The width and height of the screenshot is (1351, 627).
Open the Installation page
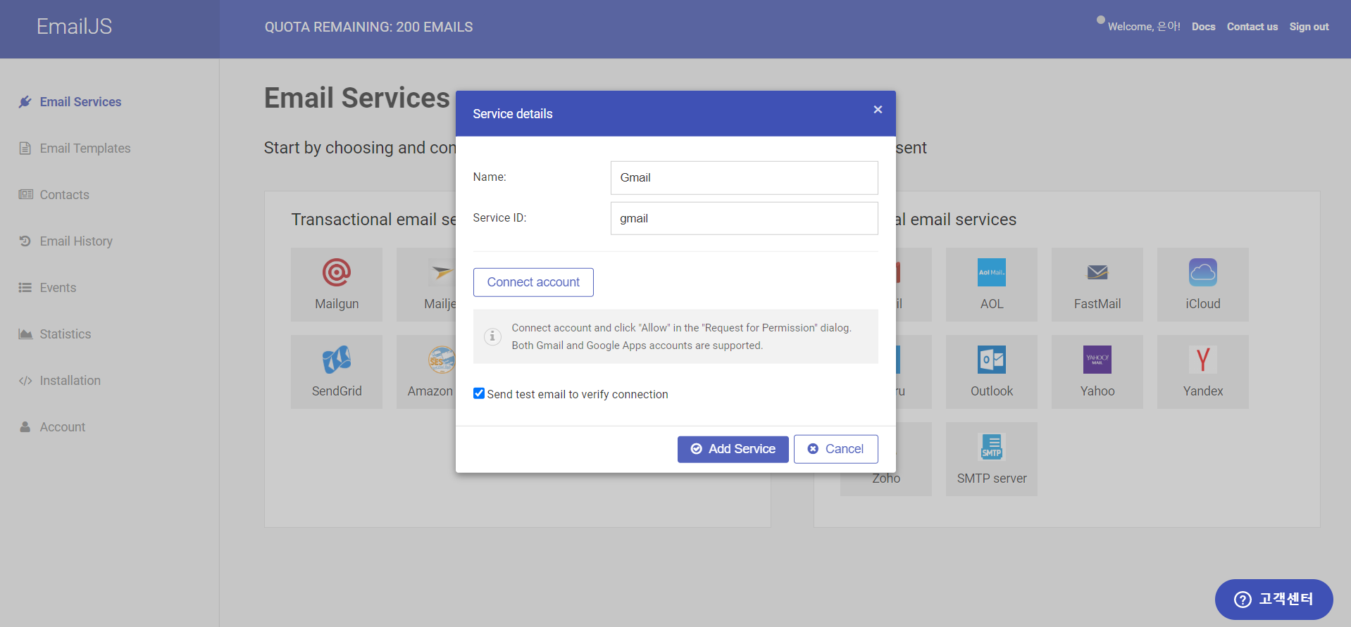[x=70, y=381]
